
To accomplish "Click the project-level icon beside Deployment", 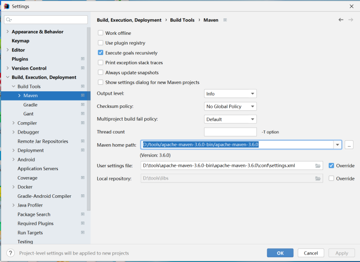I will pos(83,150).
